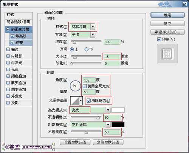
Task: Select the 上 direction radio button
Action: tap(72, 49)
